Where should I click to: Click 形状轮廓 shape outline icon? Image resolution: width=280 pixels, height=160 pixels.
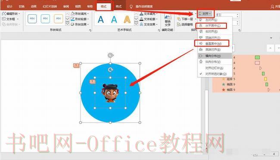click(72, 19)
